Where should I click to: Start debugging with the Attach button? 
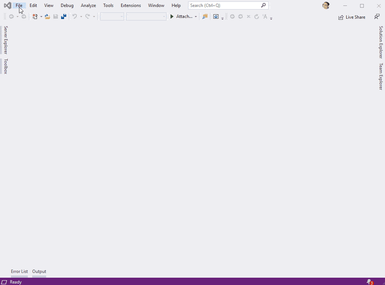(x=183, y=16)
